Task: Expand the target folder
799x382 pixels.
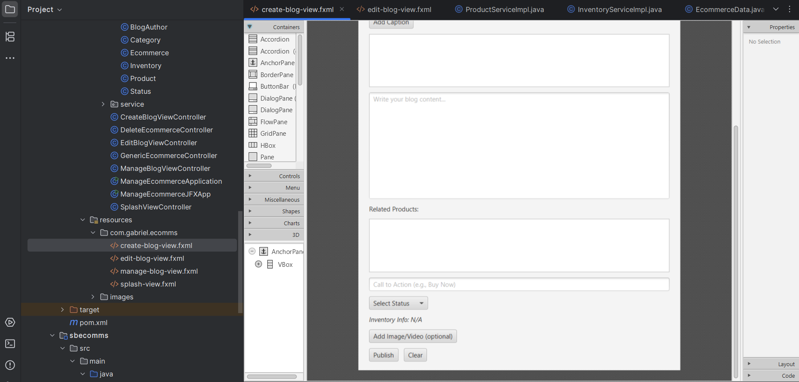Action: [62, 310]
